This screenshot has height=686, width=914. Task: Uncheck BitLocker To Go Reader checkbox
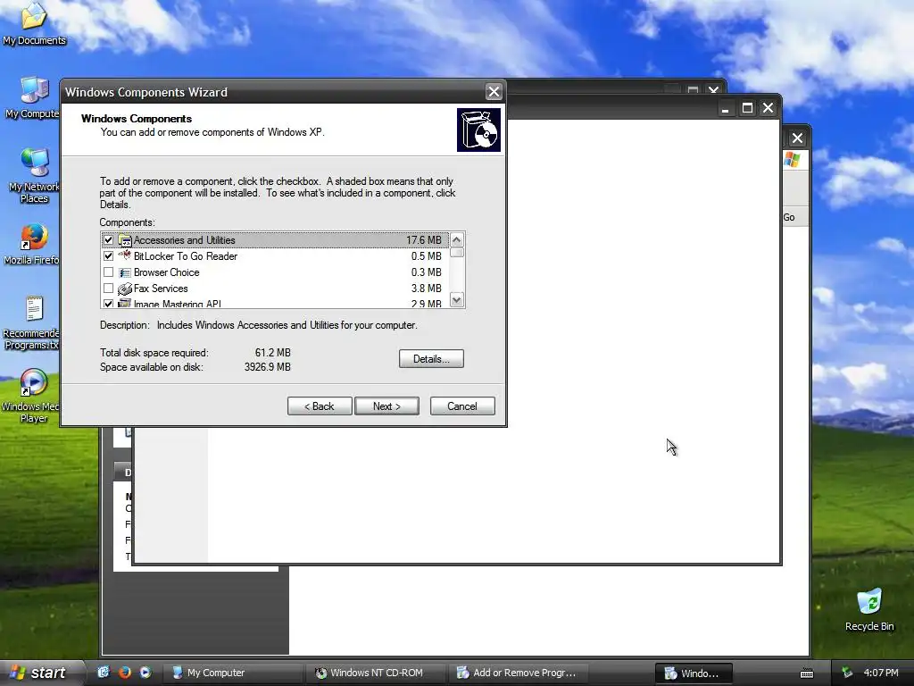(108, 256)
